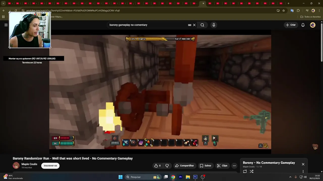Like the video with thumbs up
The width and height of the screenshot is (323, 181).
158,166
